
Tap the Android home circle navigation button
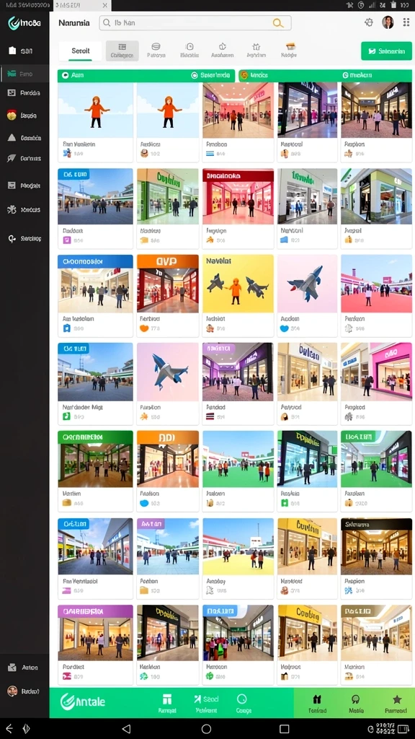[x=206, y=729]
